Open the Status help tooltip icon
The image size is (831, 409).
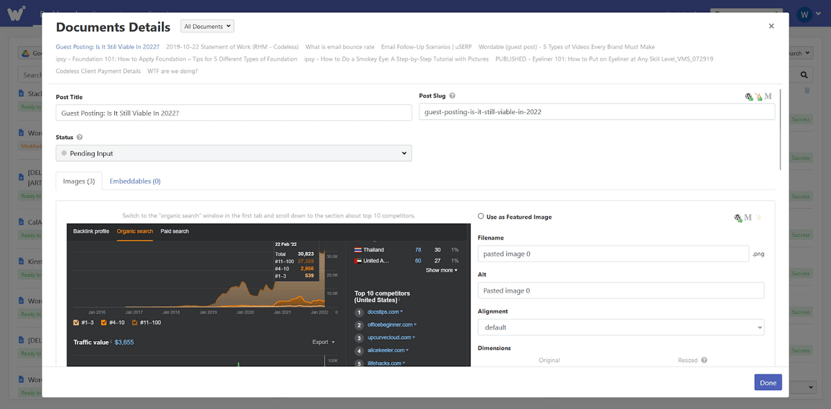pos(80,137)
